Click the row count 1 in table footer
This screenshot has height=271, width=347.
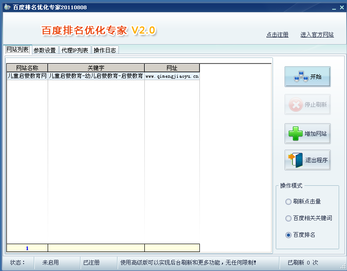27,248
